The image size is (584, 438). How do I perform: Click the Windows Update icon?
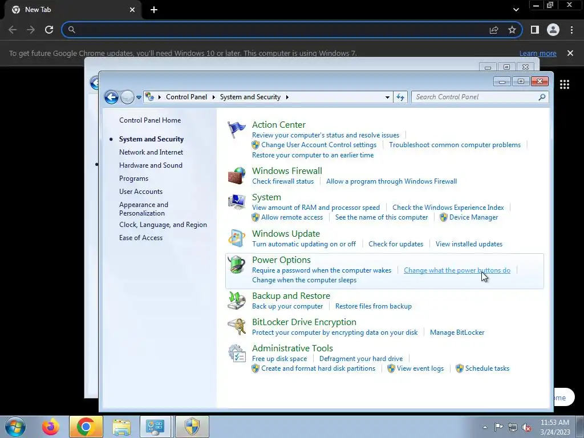[237, 238]
